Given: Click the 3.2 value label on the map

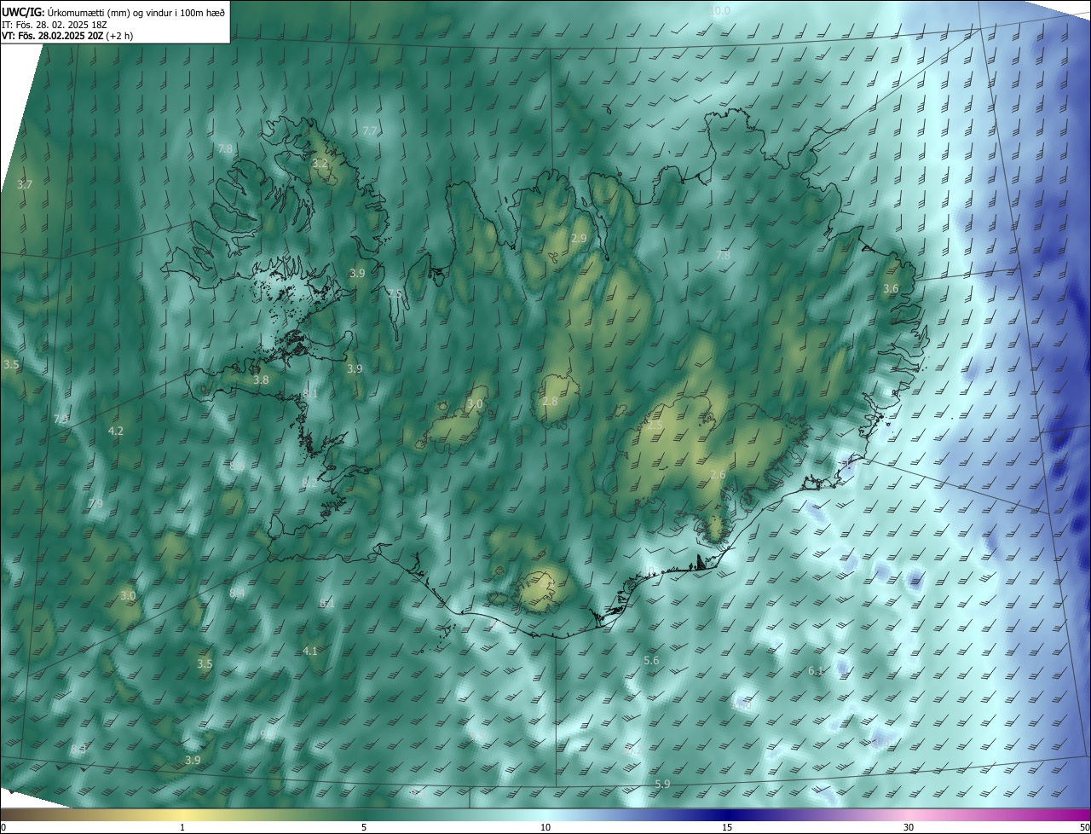Looking at the screenshot, I should [x=320, y=163].
